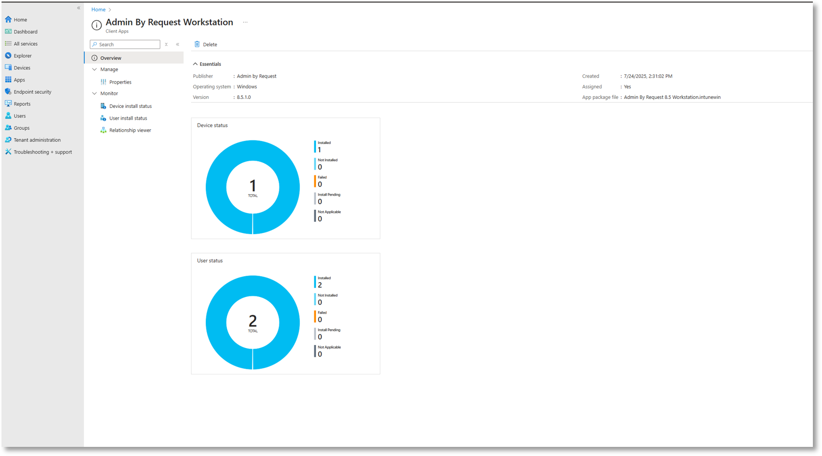
Task: Open the Dashboard icon in sidebar
Action: pos(8,31)
